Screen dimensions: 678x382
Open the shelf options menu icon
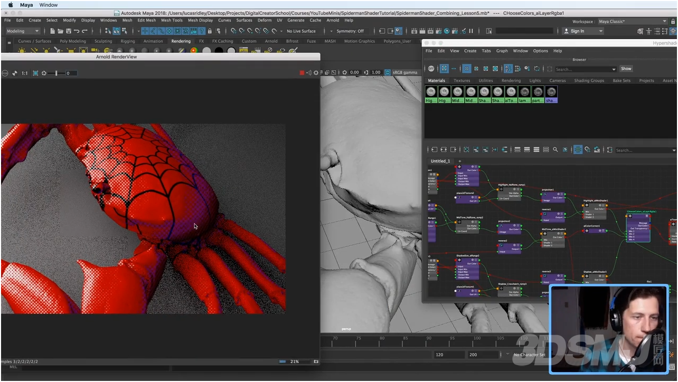(x=9, y=42)
